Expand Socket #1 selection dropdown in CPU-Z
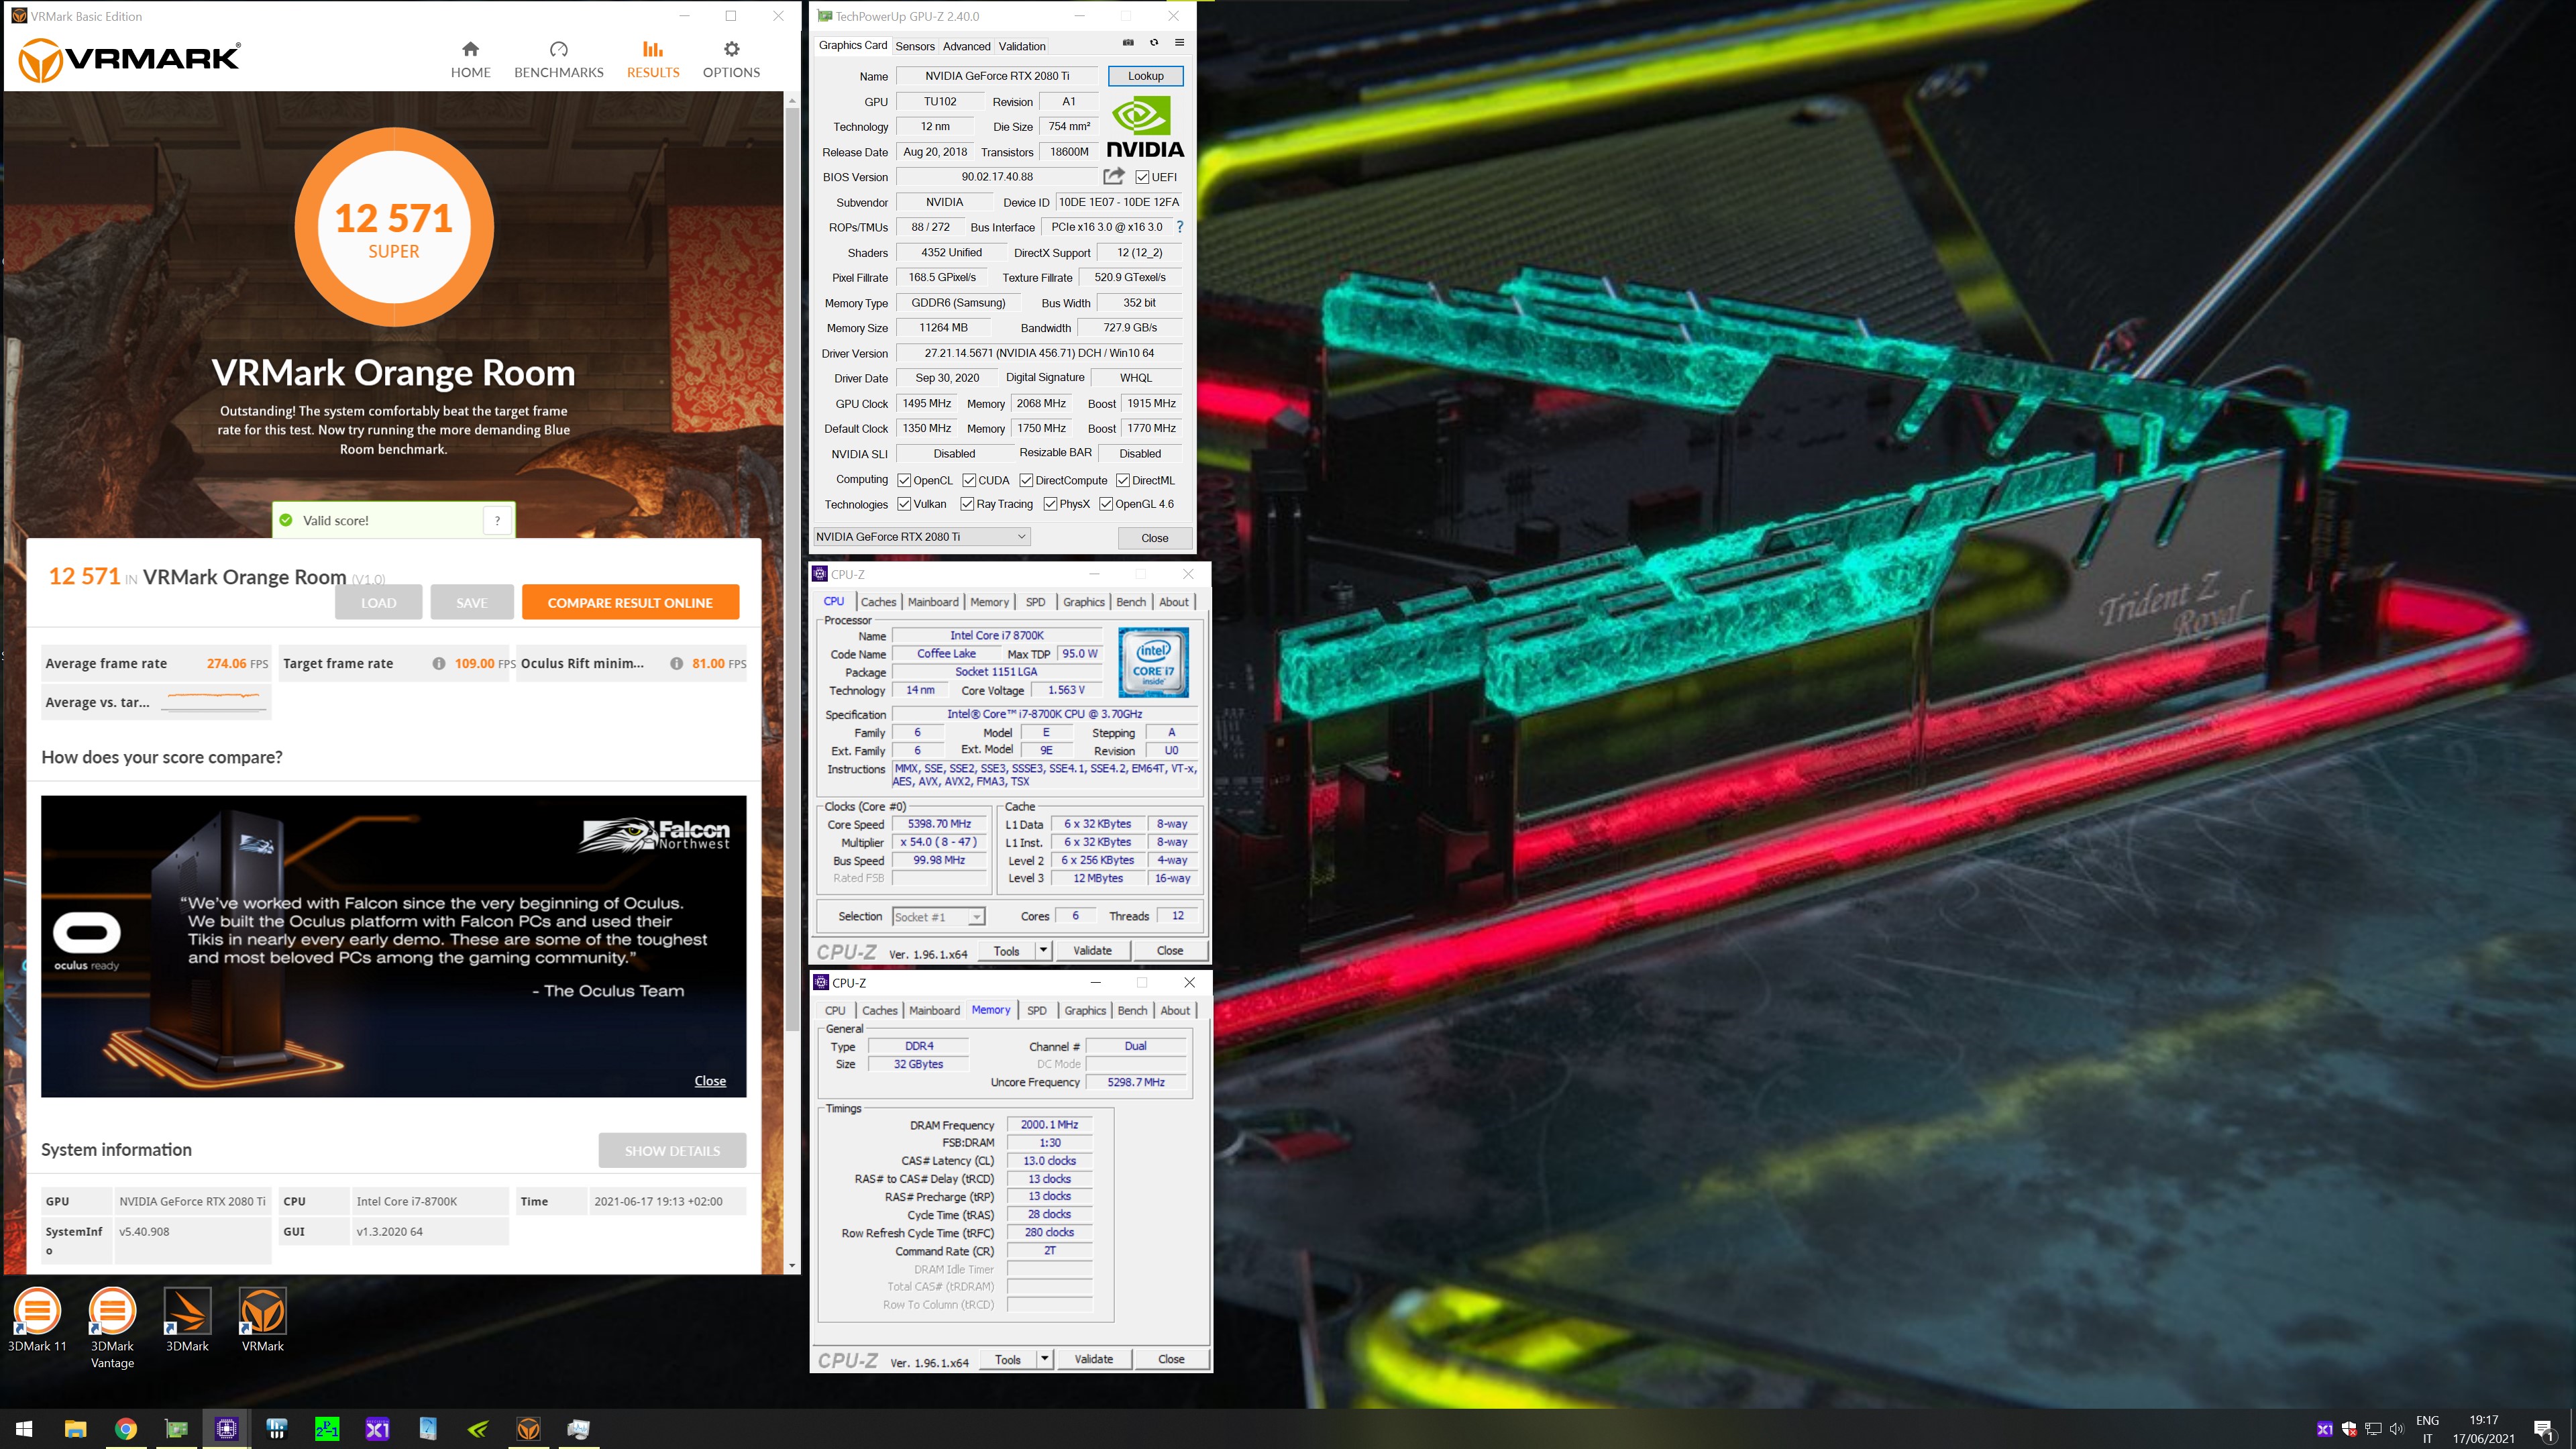2576x1449 pixels. (976, 917)
